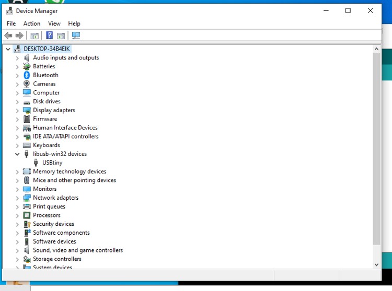The image size is (392, 291).
Task: Click the Storage controllers icon
Action: coord(27,259)
